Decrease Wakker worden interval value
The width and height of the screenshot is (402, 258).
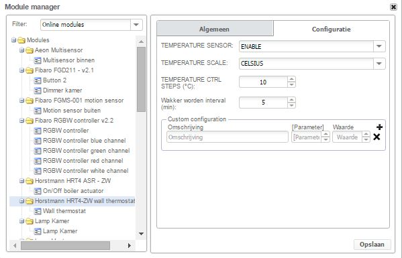click(x=291, y=105)
